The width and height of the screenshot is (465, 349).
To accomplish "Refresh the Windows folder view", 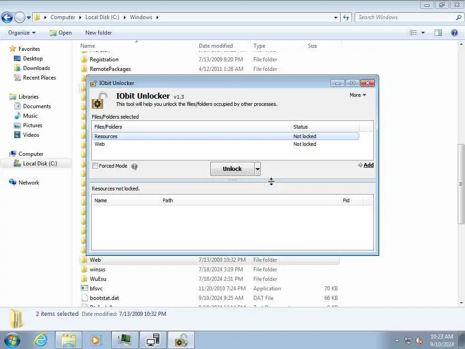I will pos(346,18).
